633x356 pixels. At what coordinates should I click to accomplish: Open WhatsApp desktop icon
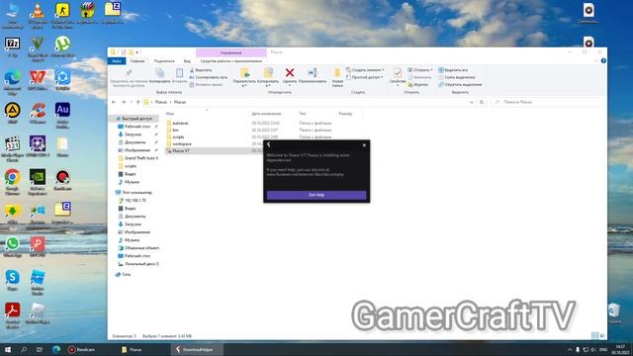(x=13, y=247)
